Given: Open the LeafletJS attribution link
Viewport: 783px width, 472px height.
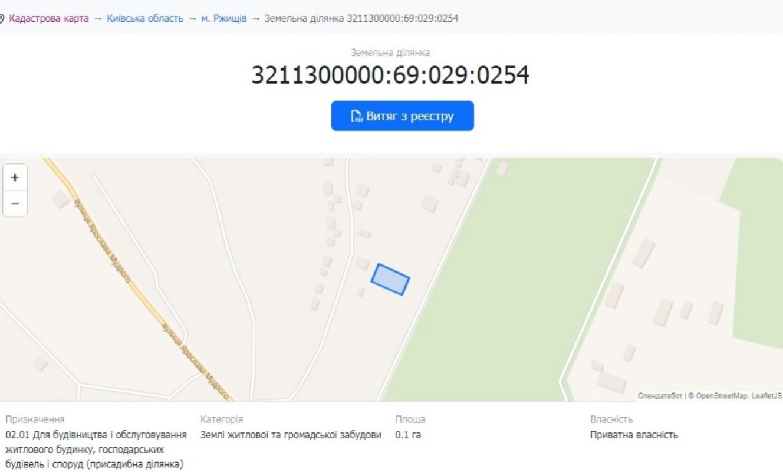Looking at the screenshot, I should tap(767, 395).
